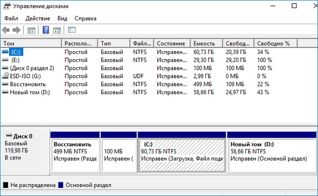Screen dimensions: 318x196
Task: Toggle the show/hide action pane icon
Action: coord(57,30)
